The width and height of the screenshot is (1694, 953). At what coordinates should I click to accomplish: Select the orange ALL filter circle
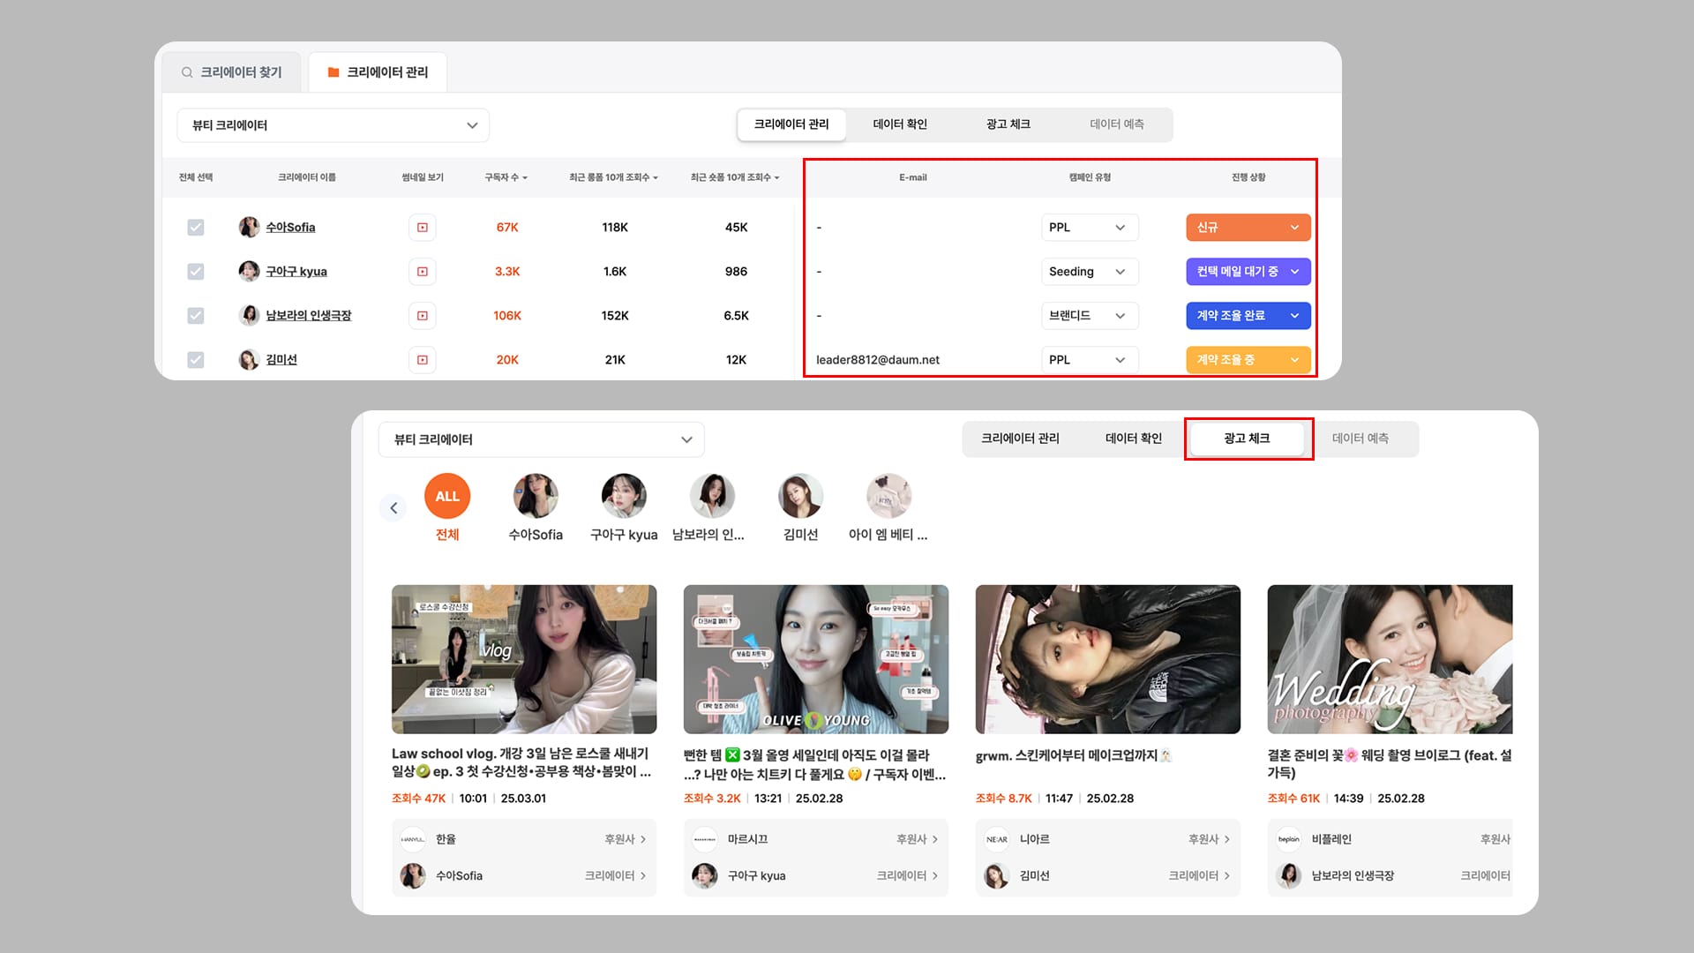447,496
